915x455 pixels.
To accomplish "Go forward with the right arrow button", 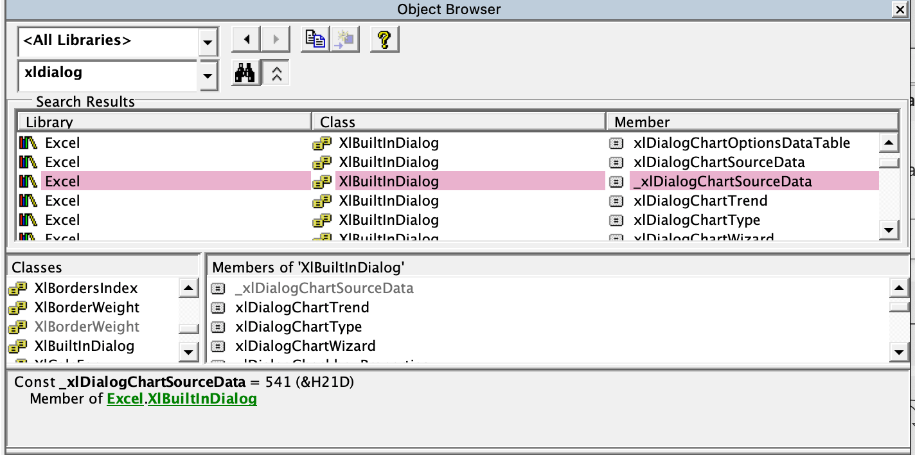I will click(x=276, y=40).
